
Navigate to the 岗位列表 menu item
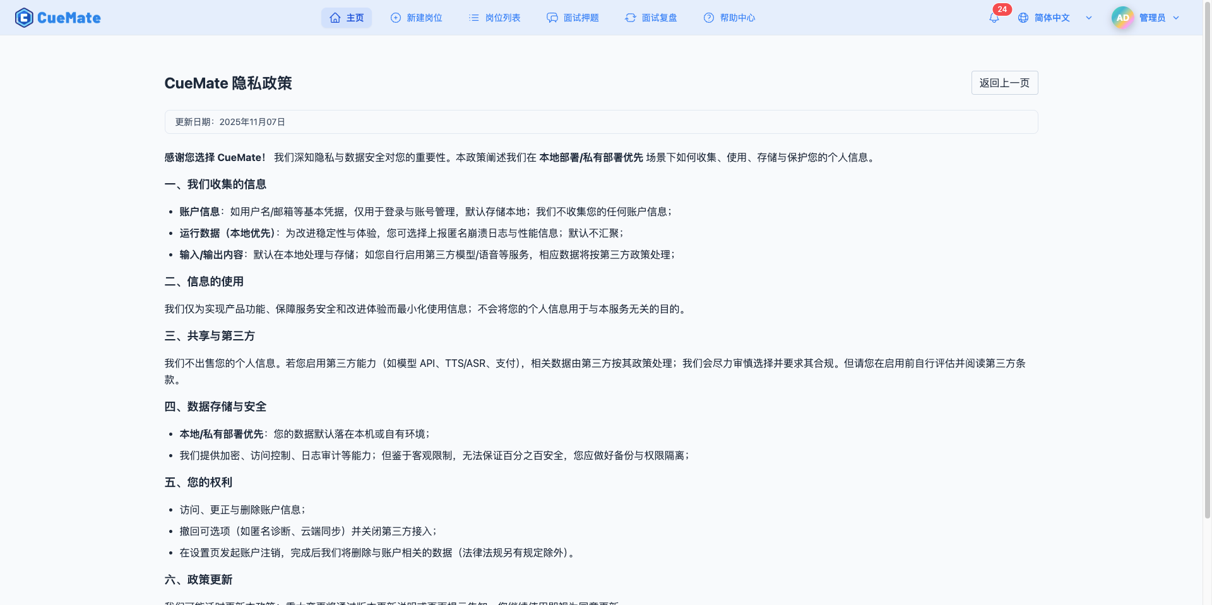pos(503,18)
